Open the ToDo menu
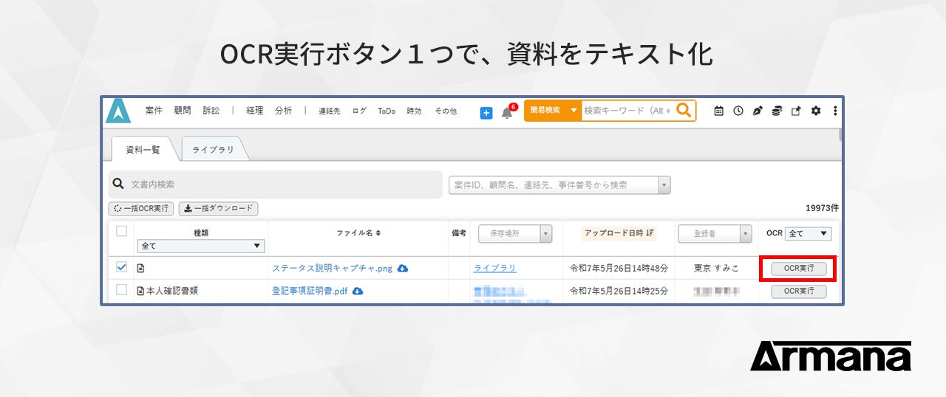This screenshot has width=946, height=397. click(387, 111)
